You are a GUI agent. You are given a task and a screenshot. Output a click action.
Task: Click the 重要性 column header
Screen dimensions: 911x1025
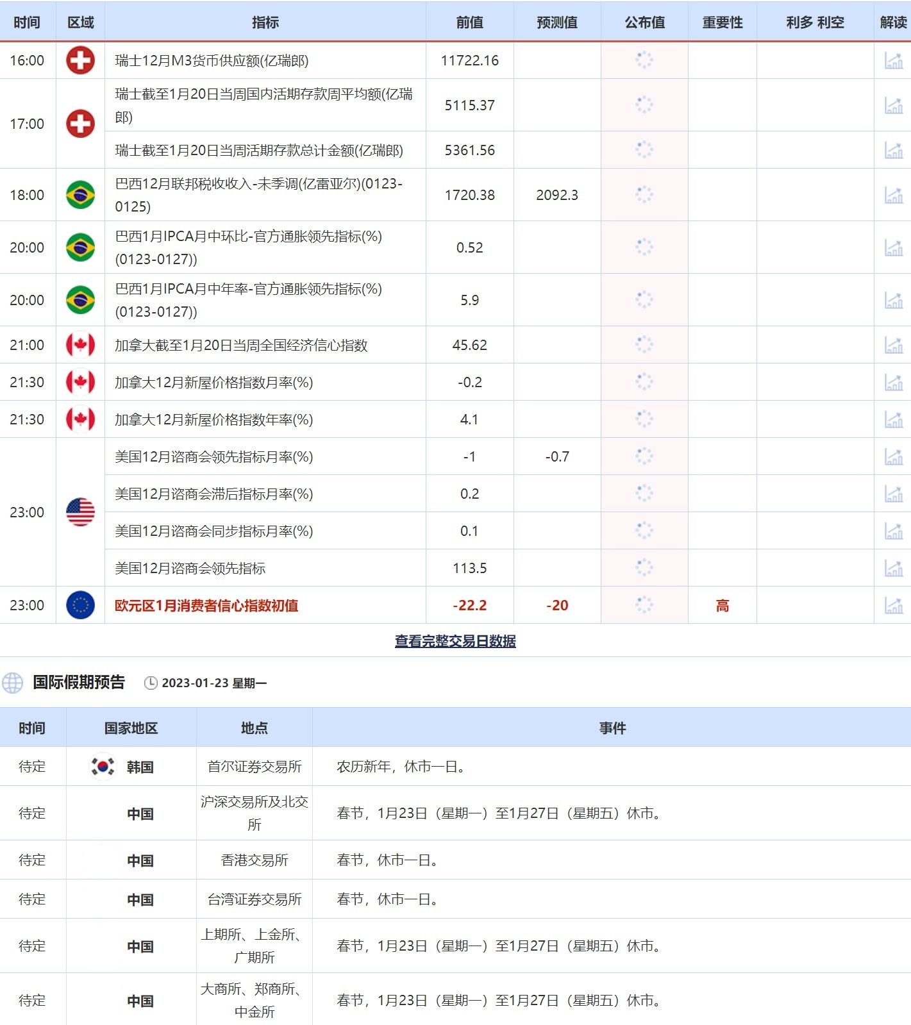722,22
